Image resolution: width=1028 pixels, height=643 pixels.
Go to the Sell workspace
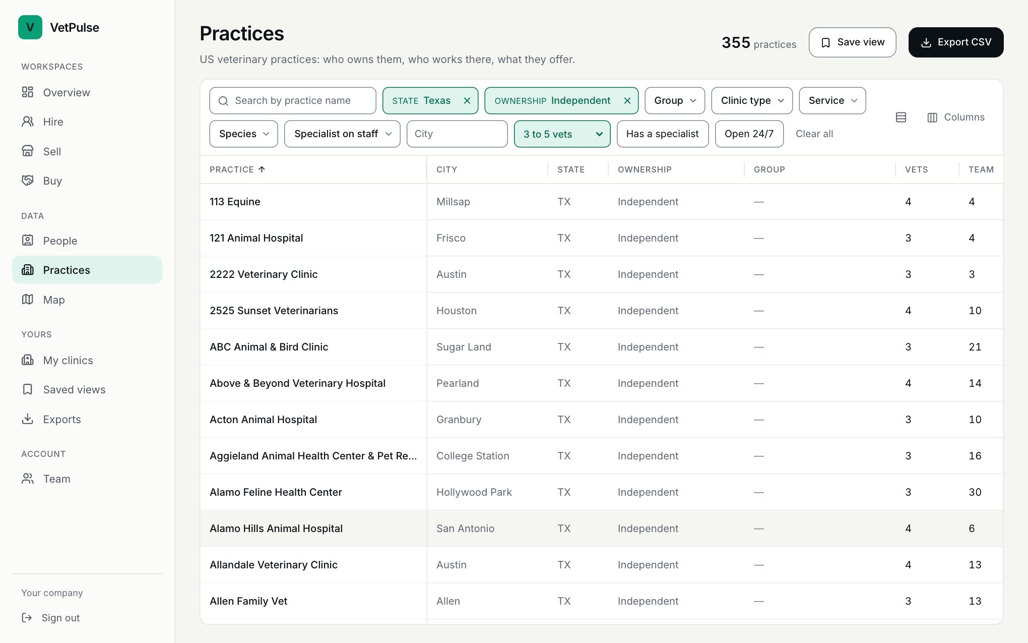coord(87,151)
